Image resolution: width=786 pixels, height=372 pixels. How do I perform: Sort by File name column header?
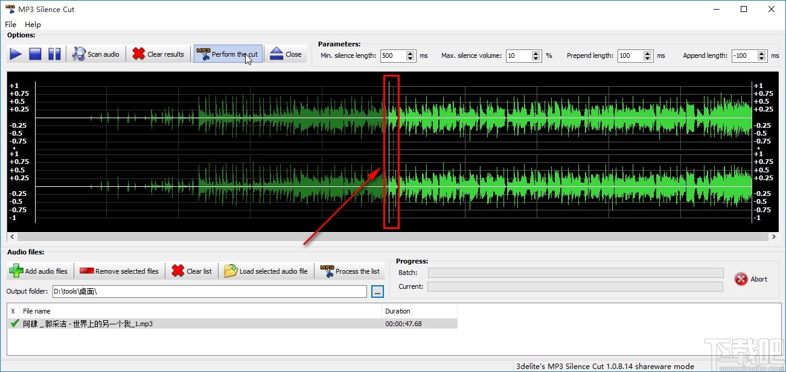point(201,311)
